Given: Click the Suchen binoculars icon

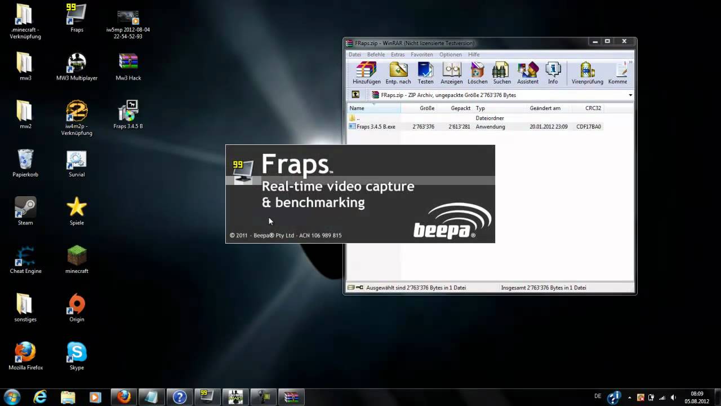Looking at the screenshot, I should tap(502, 73).
